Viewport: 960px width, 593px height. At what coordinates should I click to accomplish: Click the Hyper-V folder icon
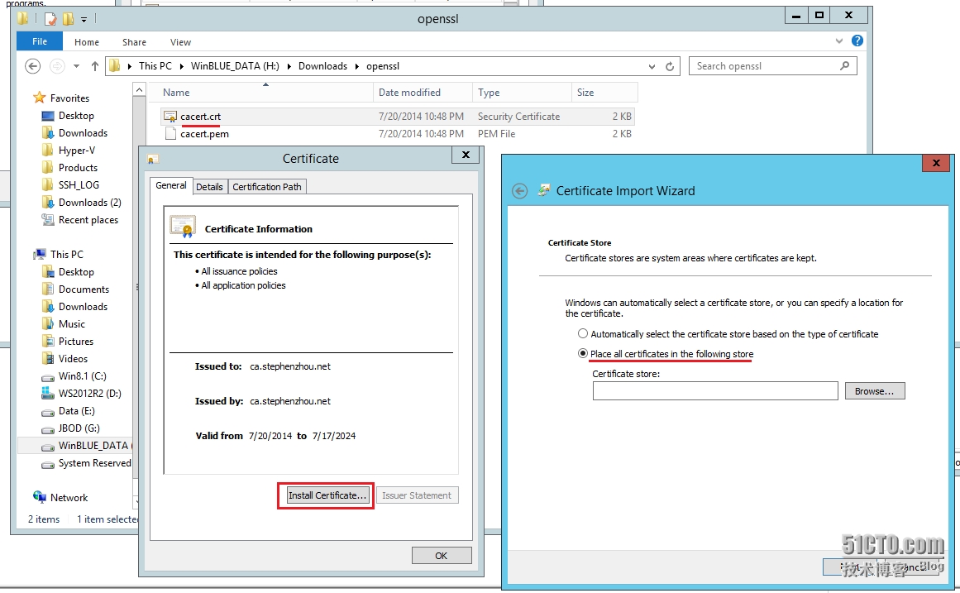pyautogui.click(x=48, y=150)
